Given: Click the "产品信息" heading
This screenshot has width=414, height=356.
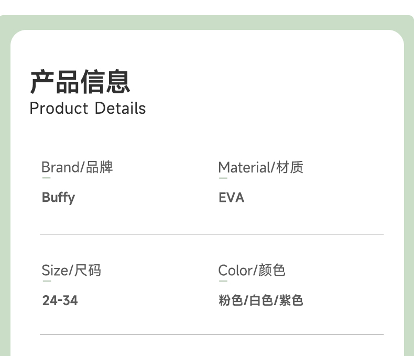Looking at the screenshot, I should (80, 81).
